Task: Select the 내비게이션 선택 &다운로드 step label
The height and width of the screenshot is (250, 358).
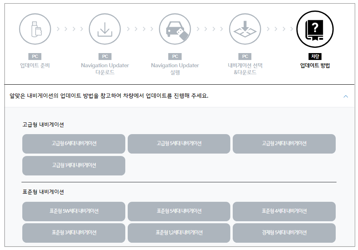Action: click(245, 68)
